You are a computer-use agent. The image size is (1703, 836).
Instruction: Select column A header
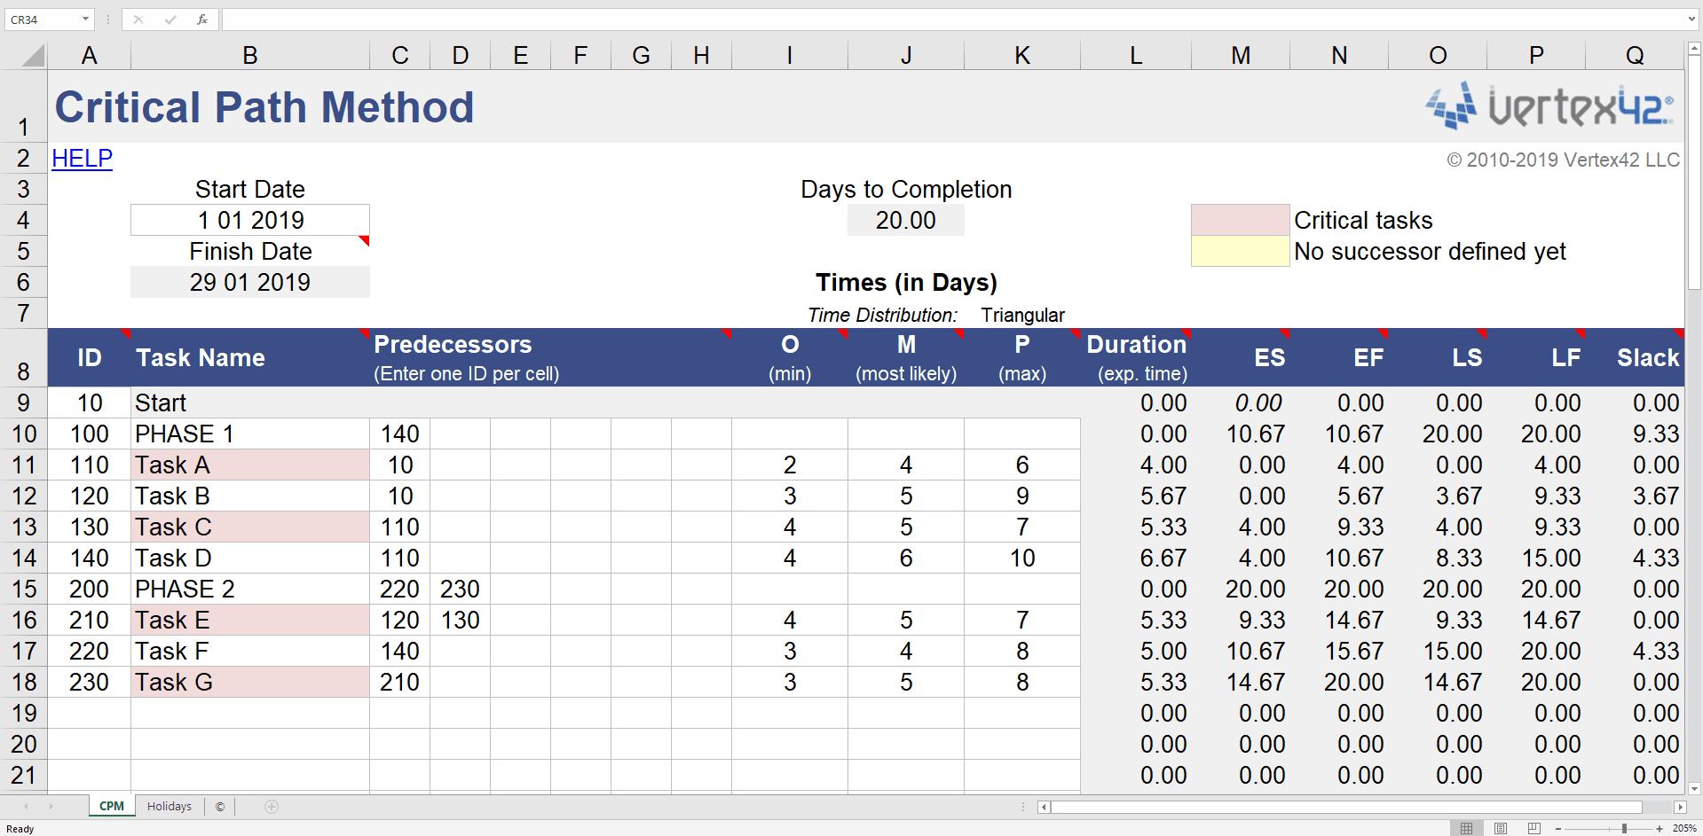click(x=89, y=56)
